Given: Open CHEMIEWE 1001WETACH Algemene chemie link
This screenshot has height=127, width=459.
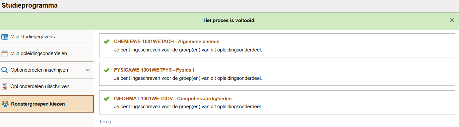Looking at the screenshot, I should (x=166, y=42).
